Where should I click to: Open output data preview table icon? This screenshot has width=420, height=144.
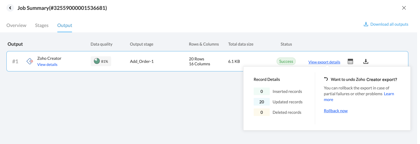[x=350, y=62]
